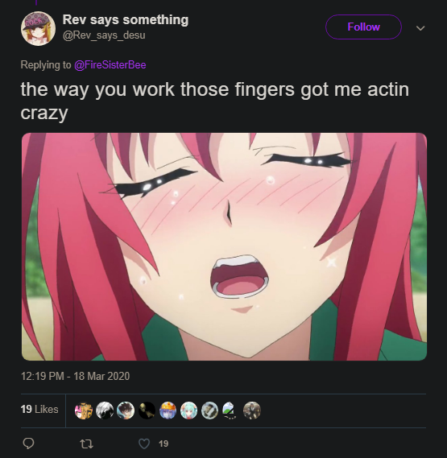Viewport: 447px width, 458px height.
Task: Click the Follow button
Action: click(363, 27)
